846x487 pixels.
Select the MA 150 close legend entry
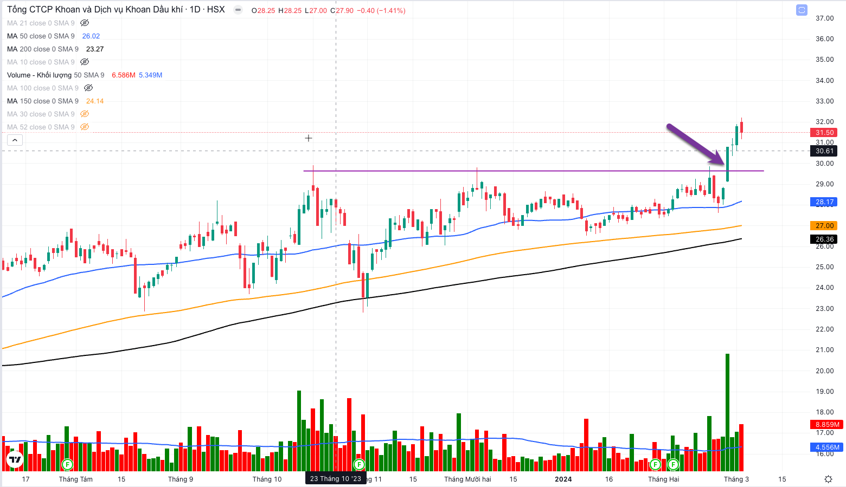click(43, 101)
